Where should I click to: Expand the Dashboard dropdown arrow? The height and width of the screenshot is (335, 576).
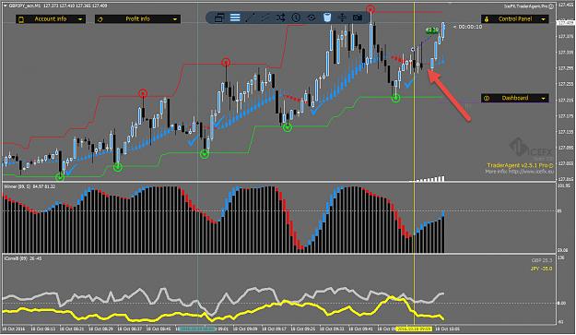(x=543, y=98)
